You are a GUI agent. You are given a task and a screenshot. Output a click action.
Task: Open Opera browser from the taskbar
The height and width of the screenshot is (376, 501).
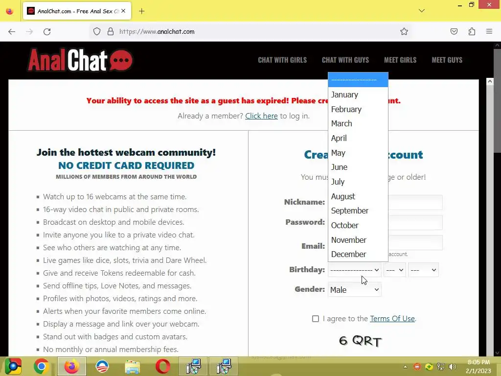163,366
